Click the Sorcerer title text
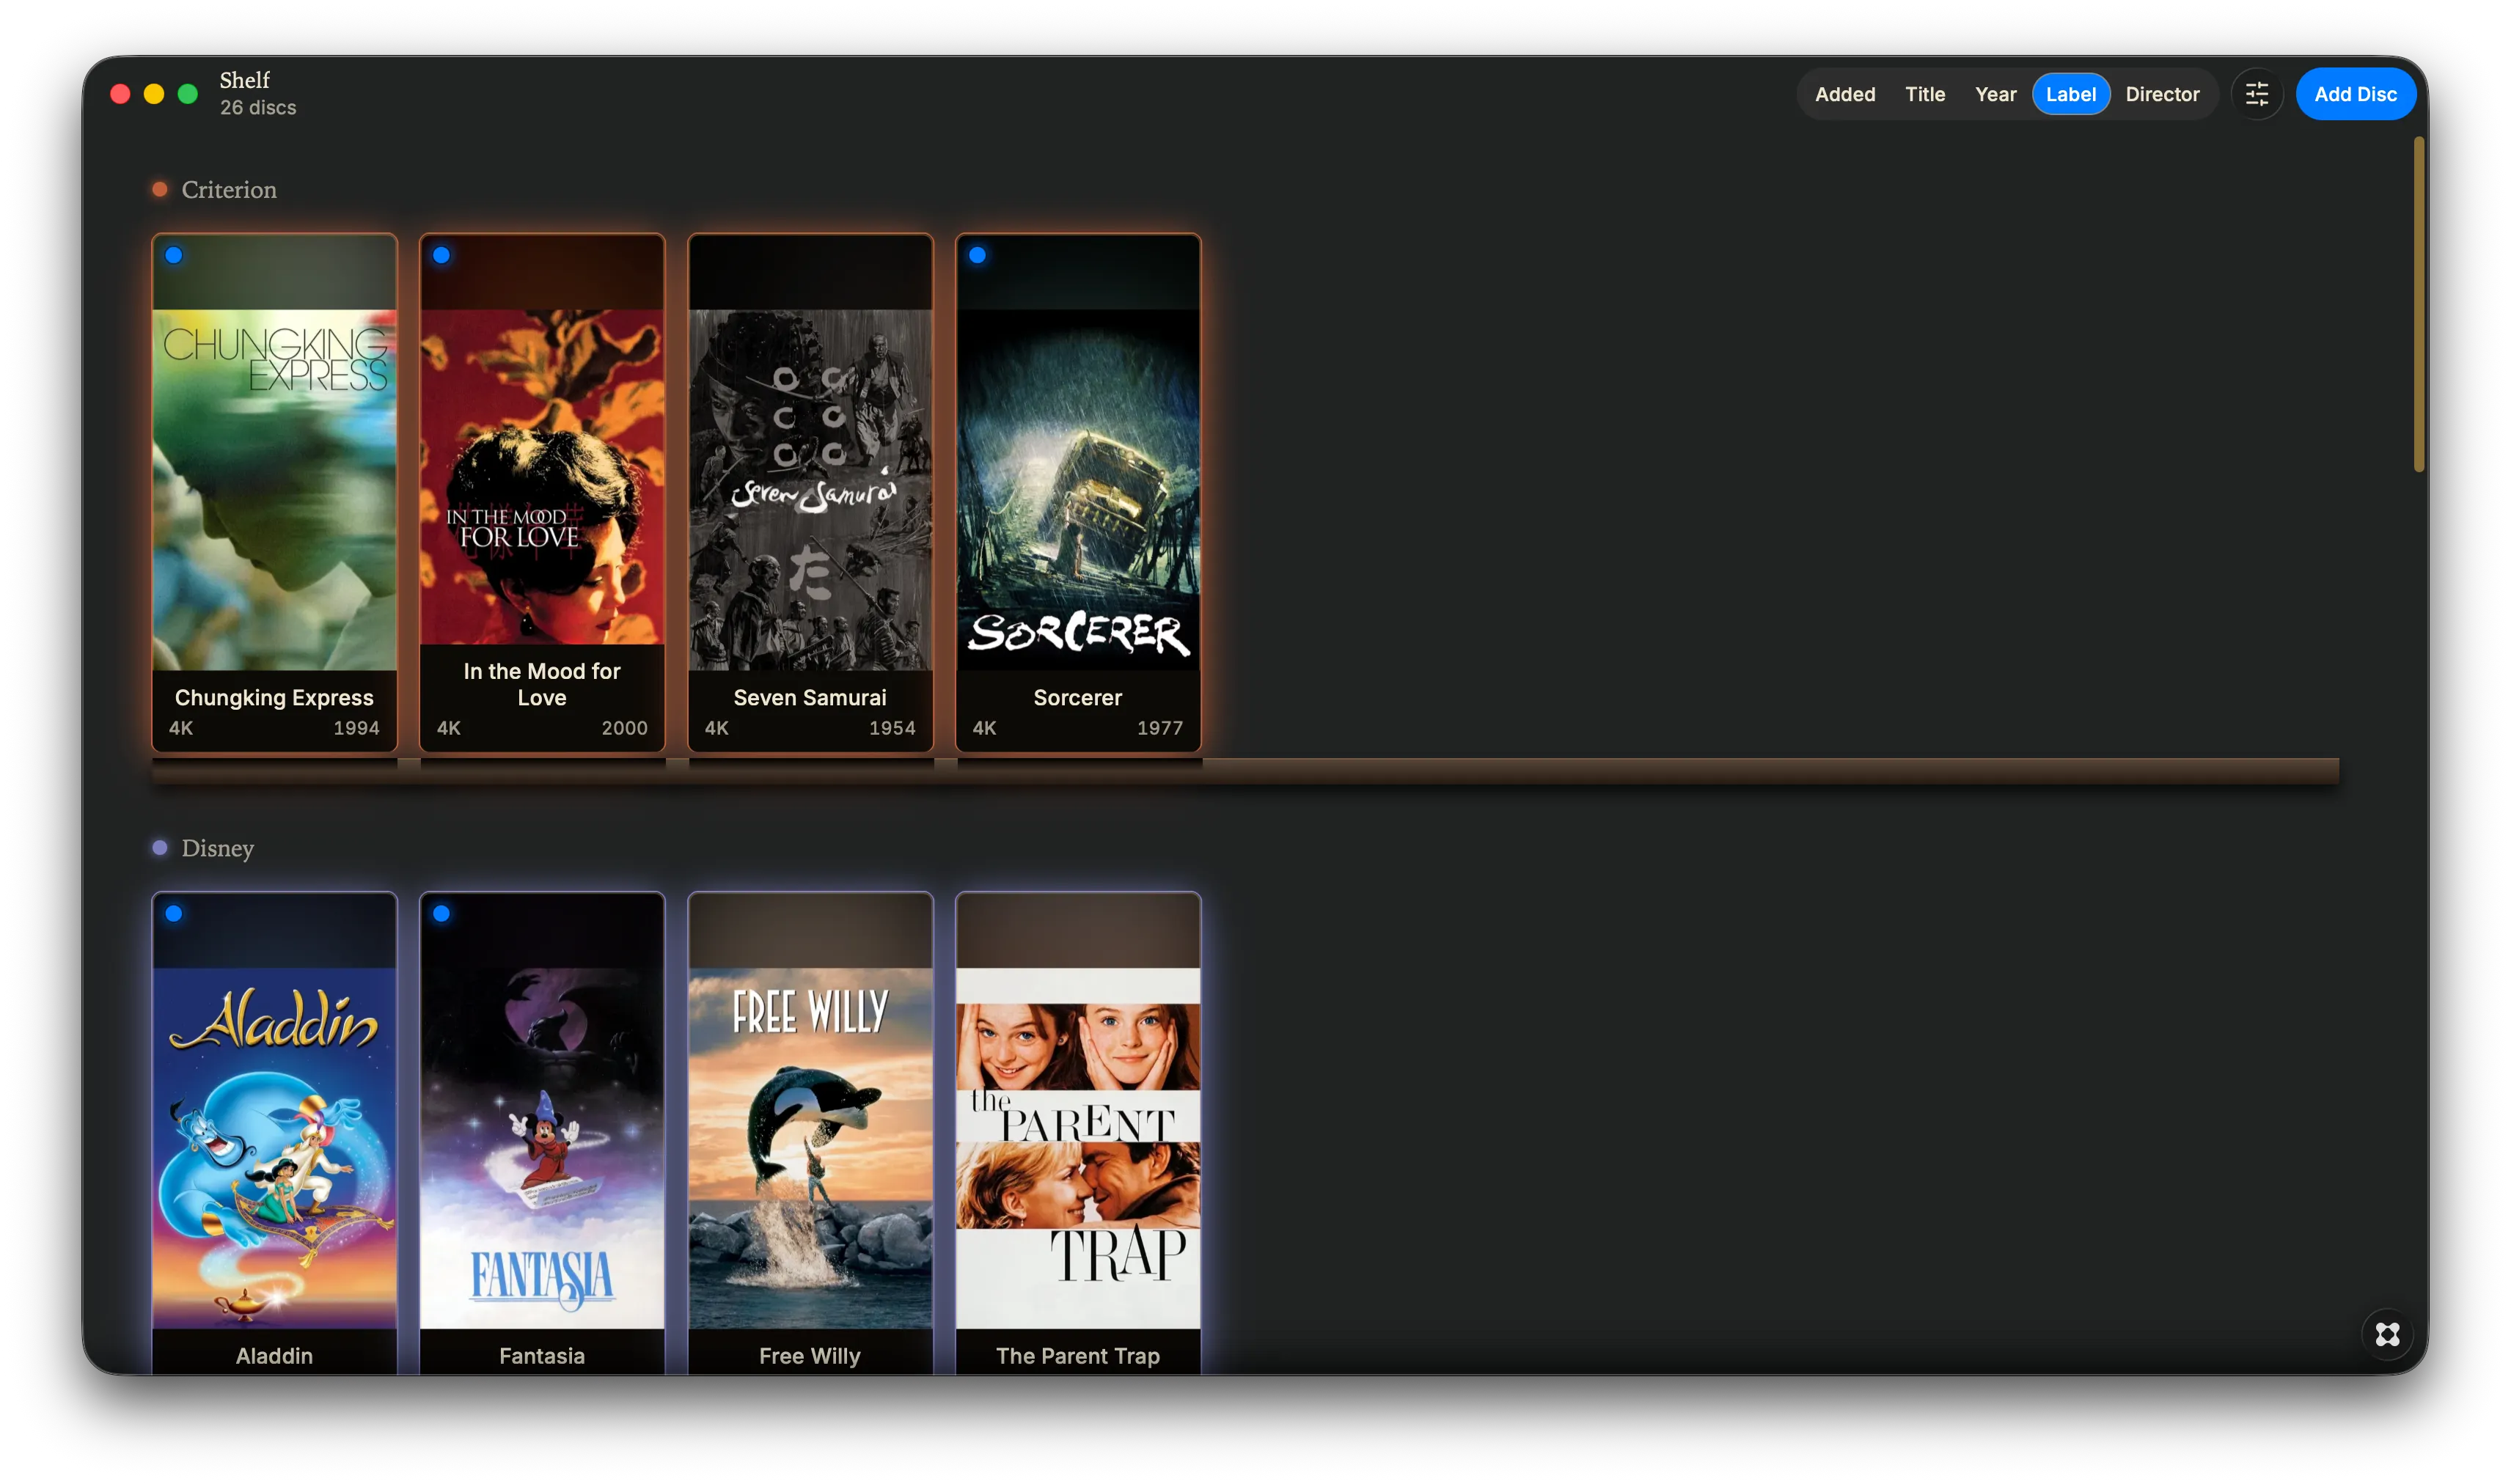Image resolution: width=2511 pixels, height=1484 pixels. (x=1078, y=697)
